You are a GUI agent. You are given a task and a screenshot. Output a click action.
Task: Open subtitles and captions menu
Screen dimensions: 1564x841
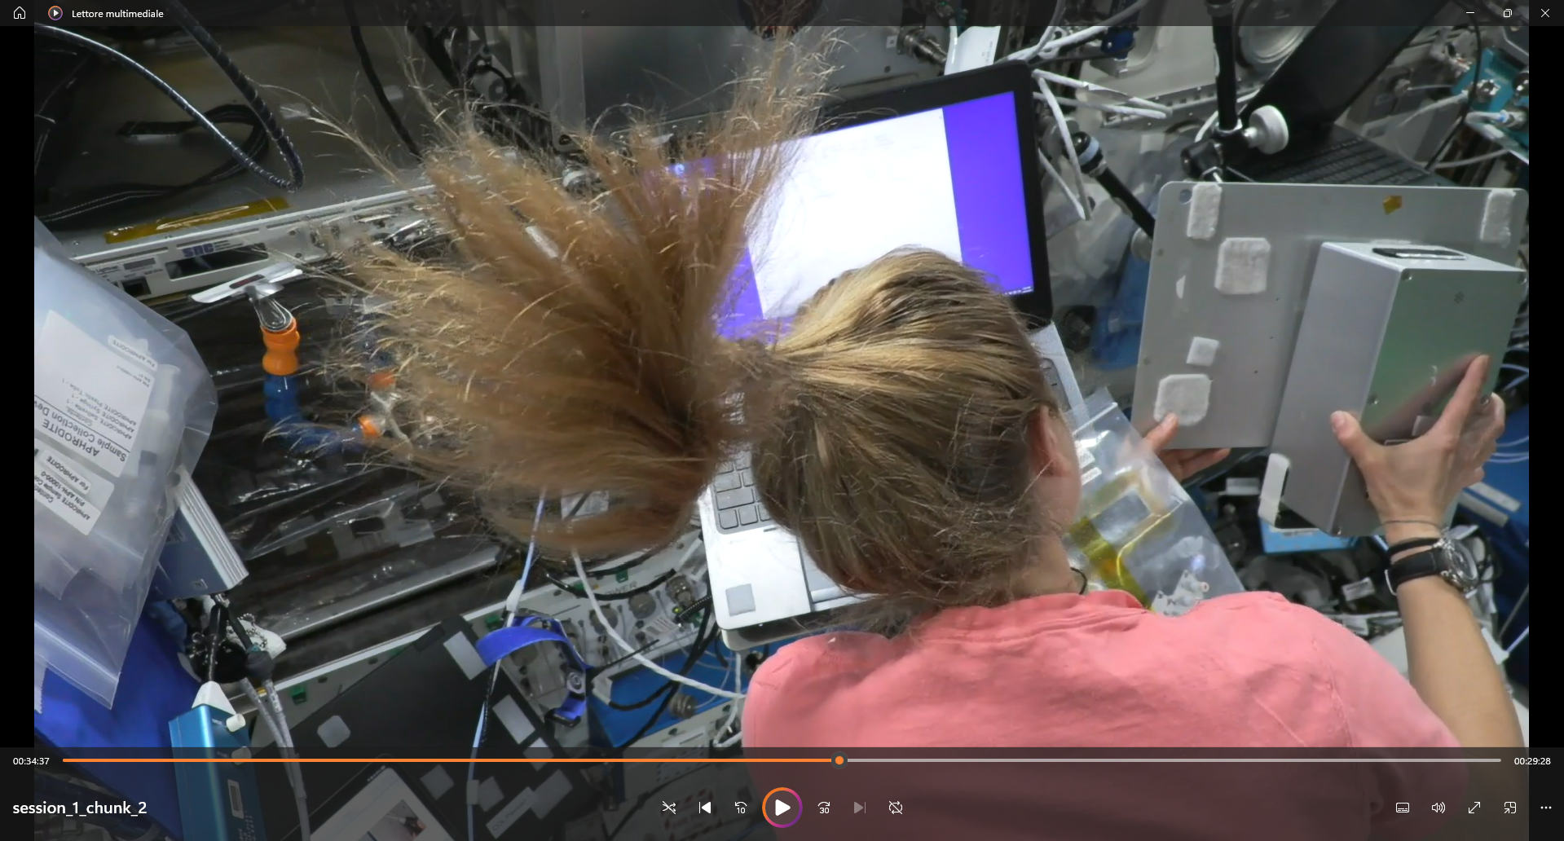tap(1403, 808)
